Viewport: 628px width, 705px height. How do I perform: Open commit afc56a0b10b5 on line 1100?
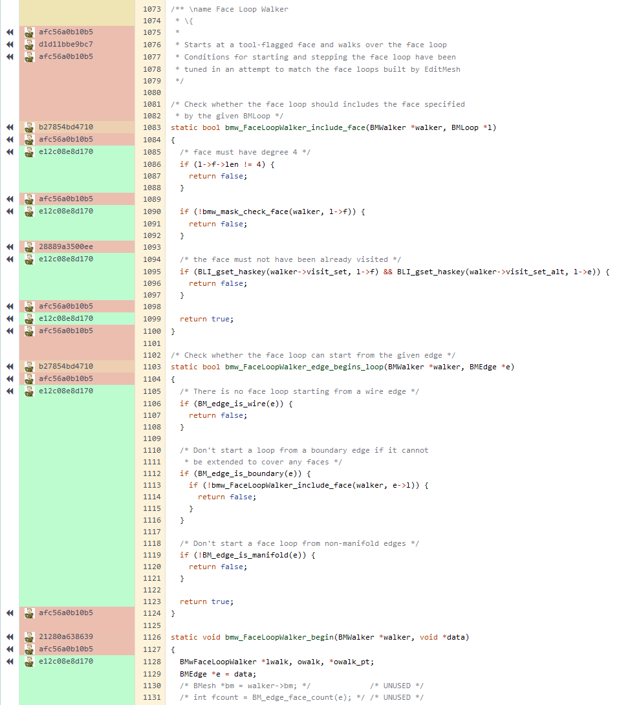click(66, 331)
